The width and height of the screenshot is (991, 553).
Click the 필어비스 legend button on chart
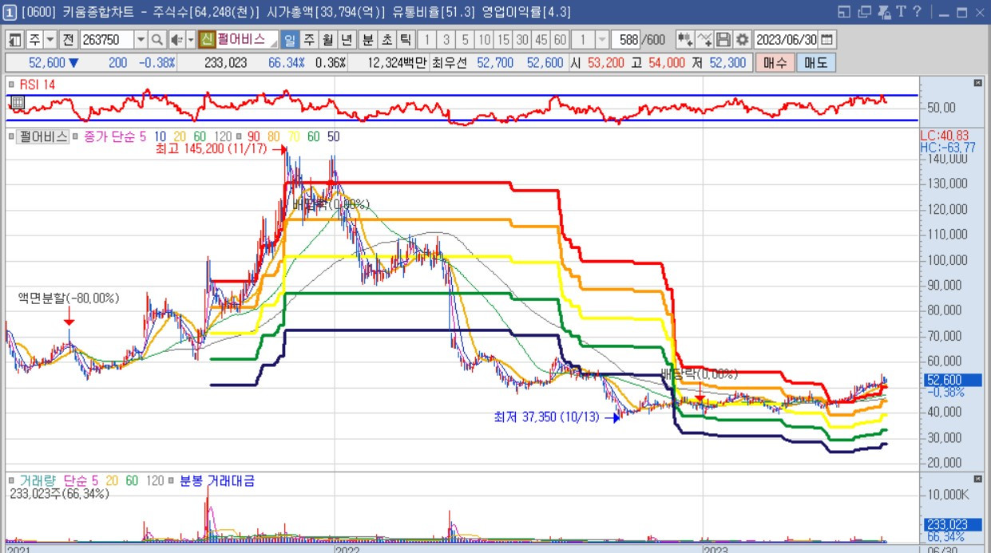pyautogui.click(x=43, y=136)
